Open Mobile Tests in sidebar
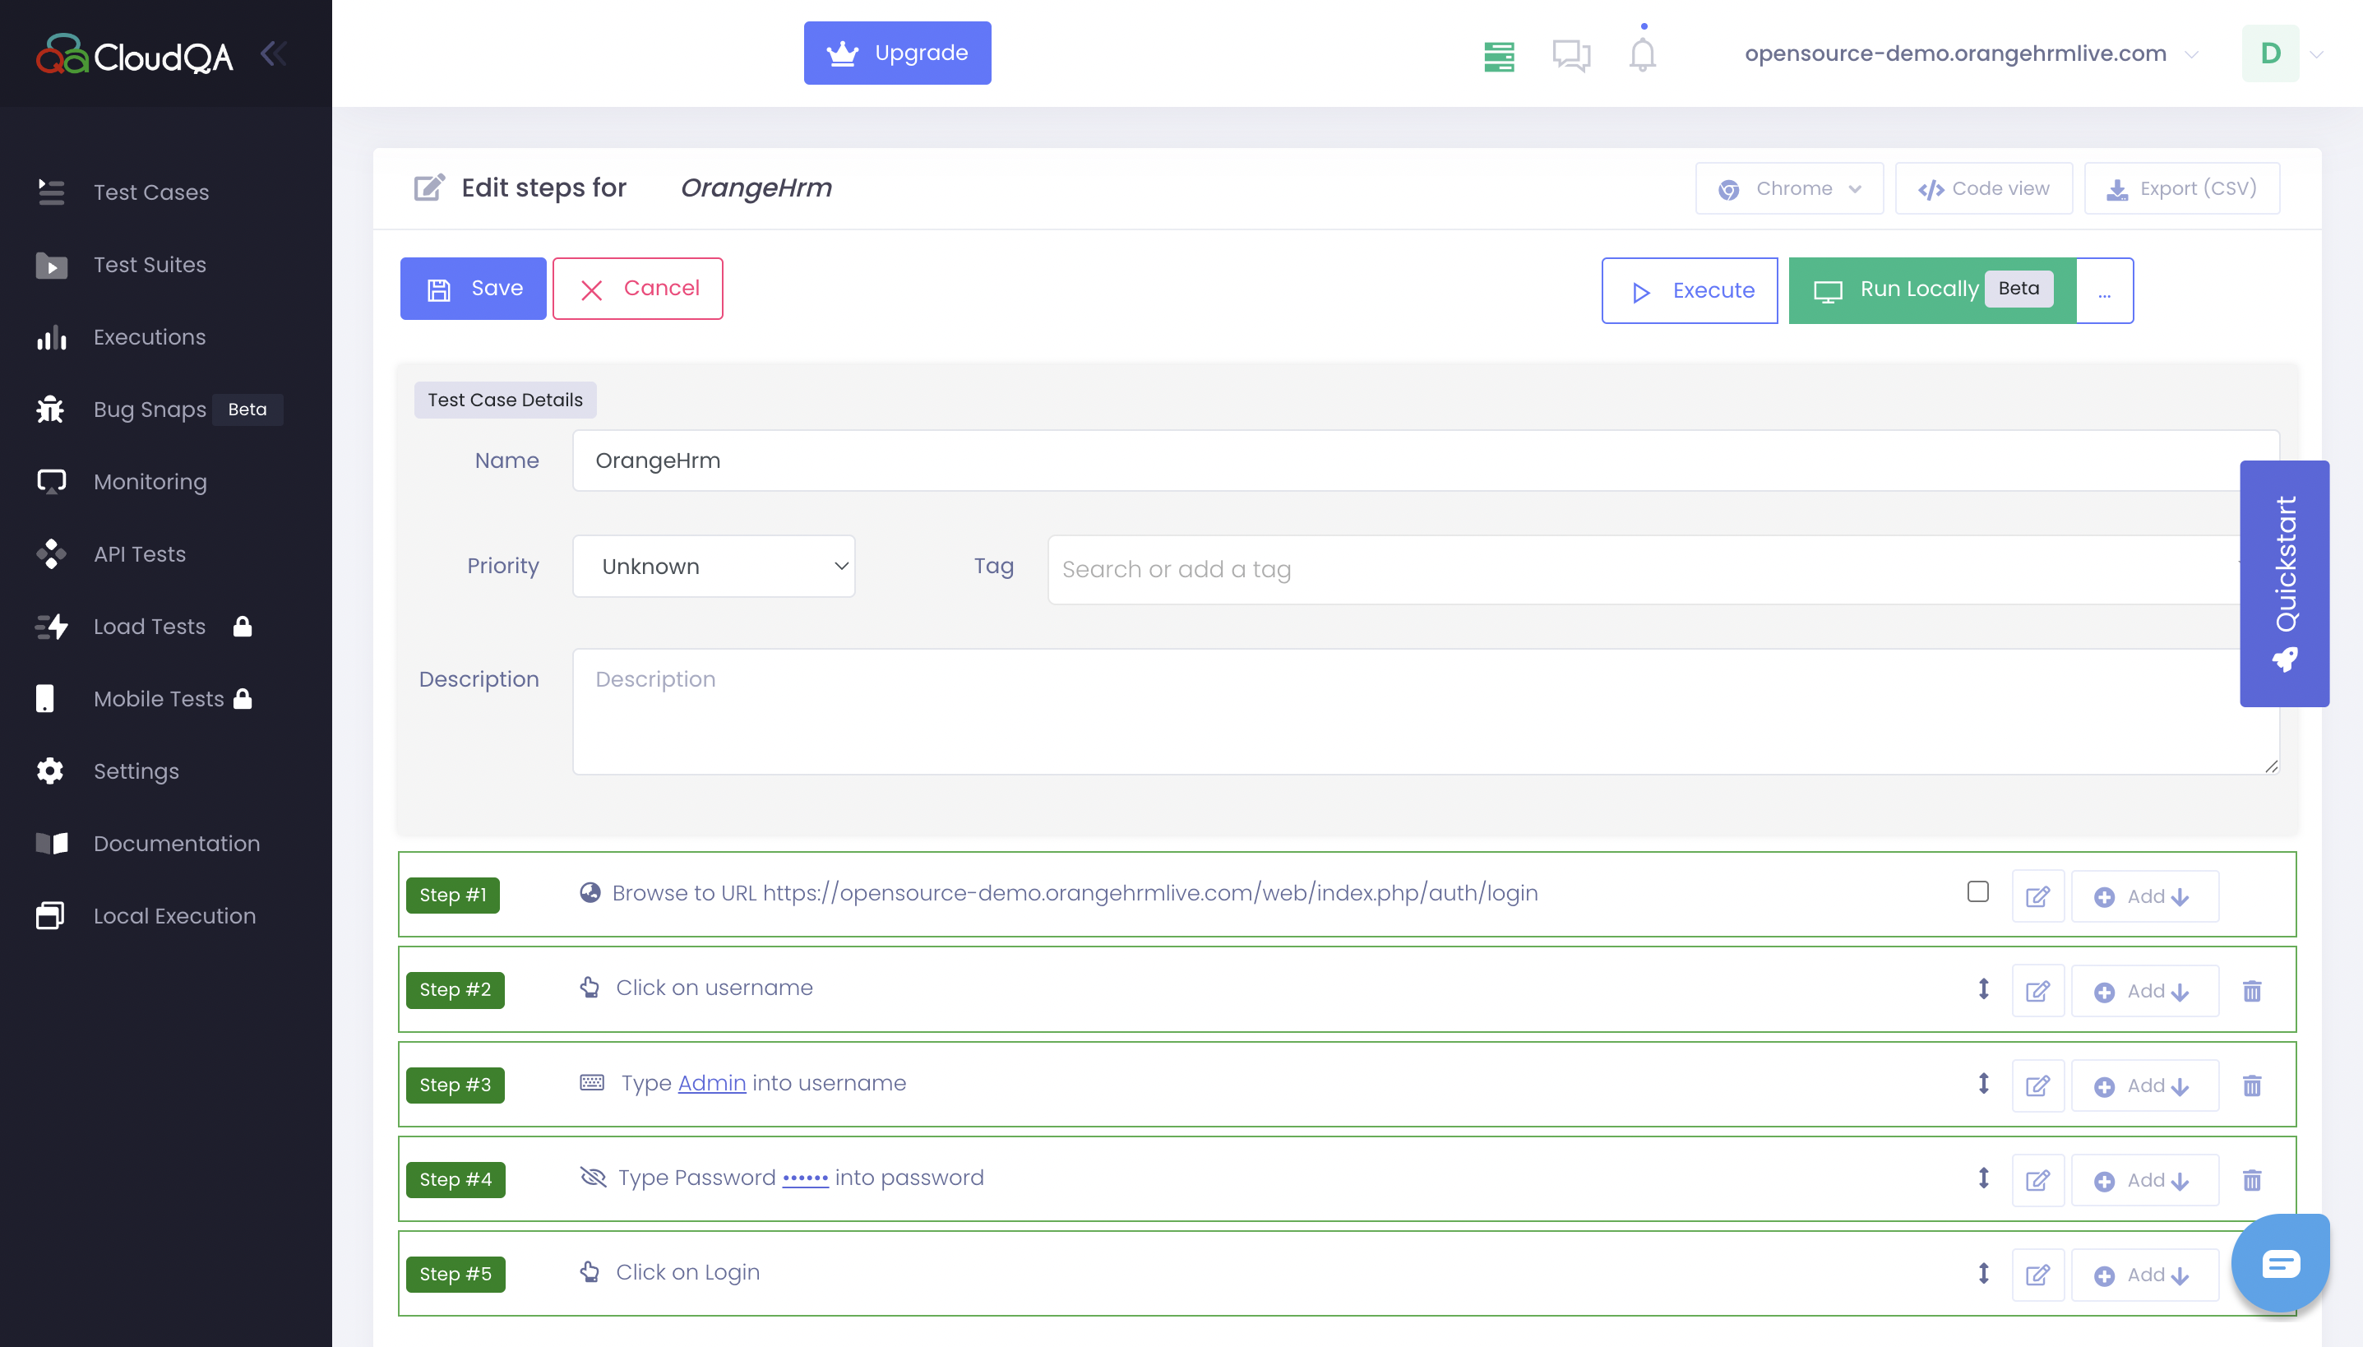Image resolution: width=2363 pixels, height=1347 pixels. click(x=158, y=698)
